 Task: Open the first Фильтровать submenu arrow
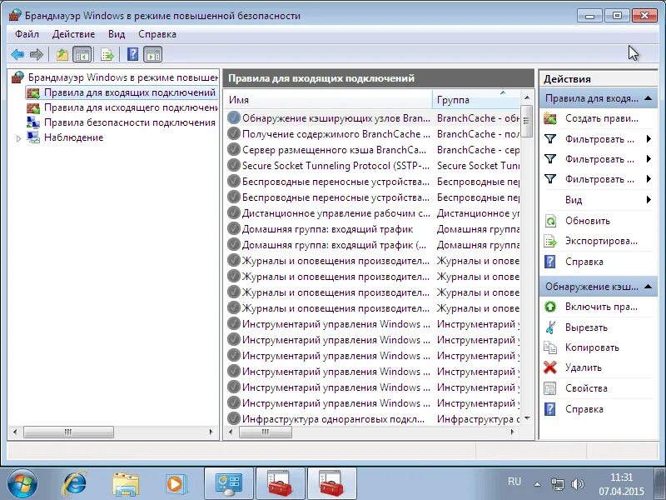[x=649, y=138]
